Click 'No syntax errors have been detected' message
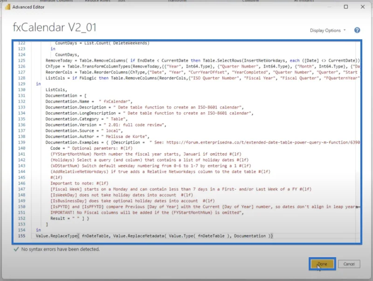 click(61, 249)
